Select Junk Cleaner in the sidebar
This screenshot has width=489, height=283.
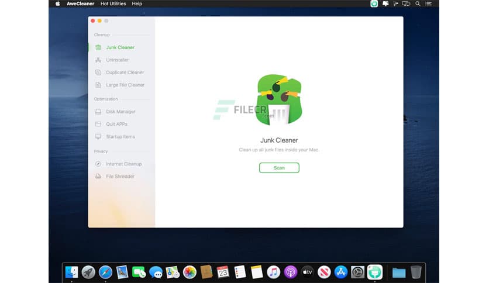click(x=120, y=47)
